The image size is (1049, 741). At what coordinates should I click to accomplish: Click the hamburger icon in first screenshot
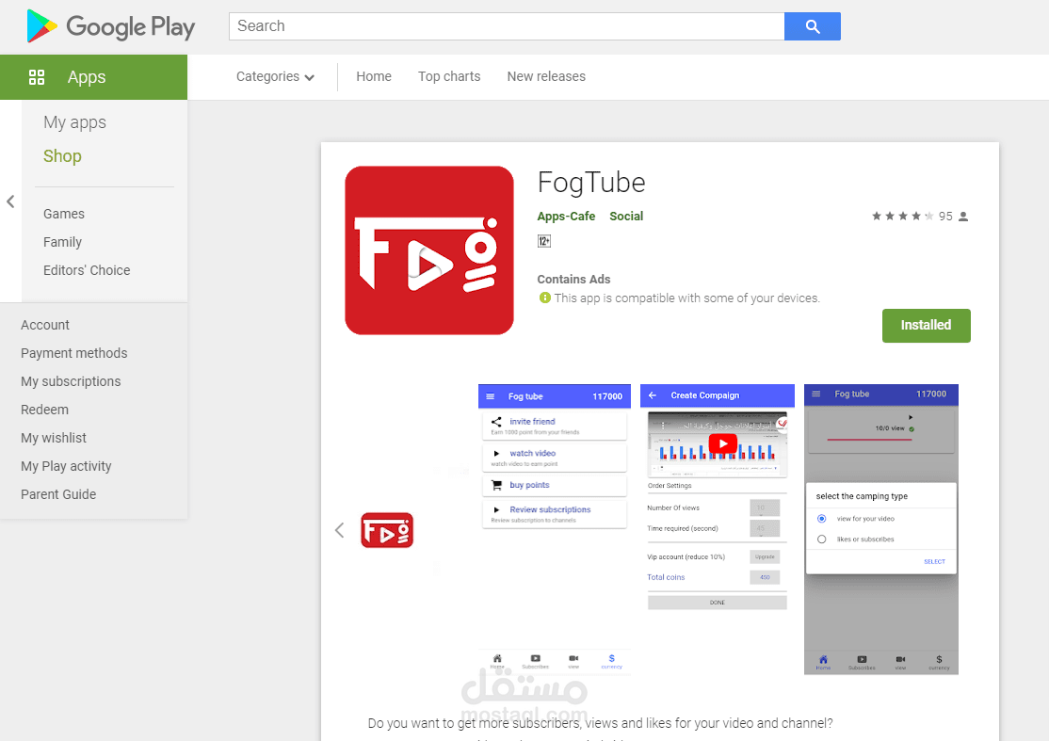point(490,396)
